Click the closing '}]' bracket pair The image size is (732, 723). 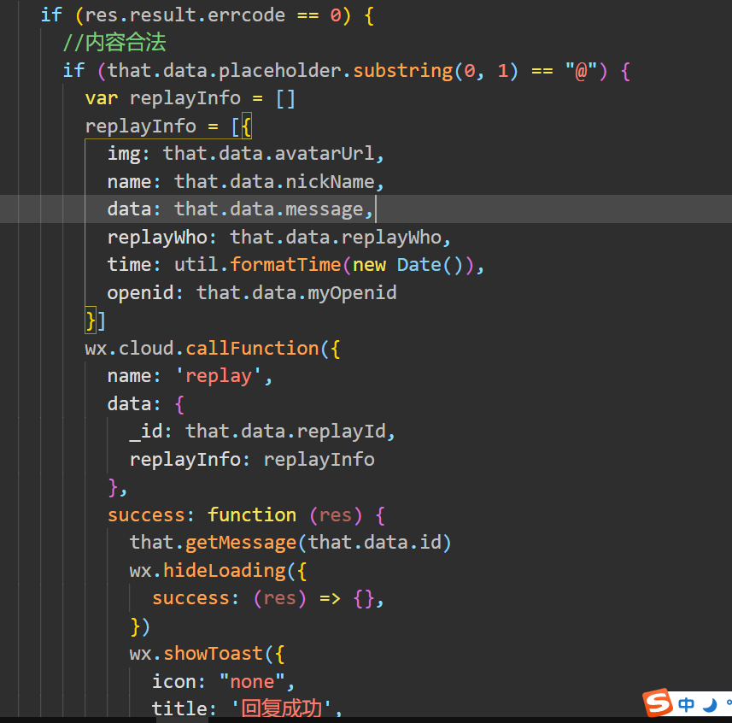tap(96, 320)
